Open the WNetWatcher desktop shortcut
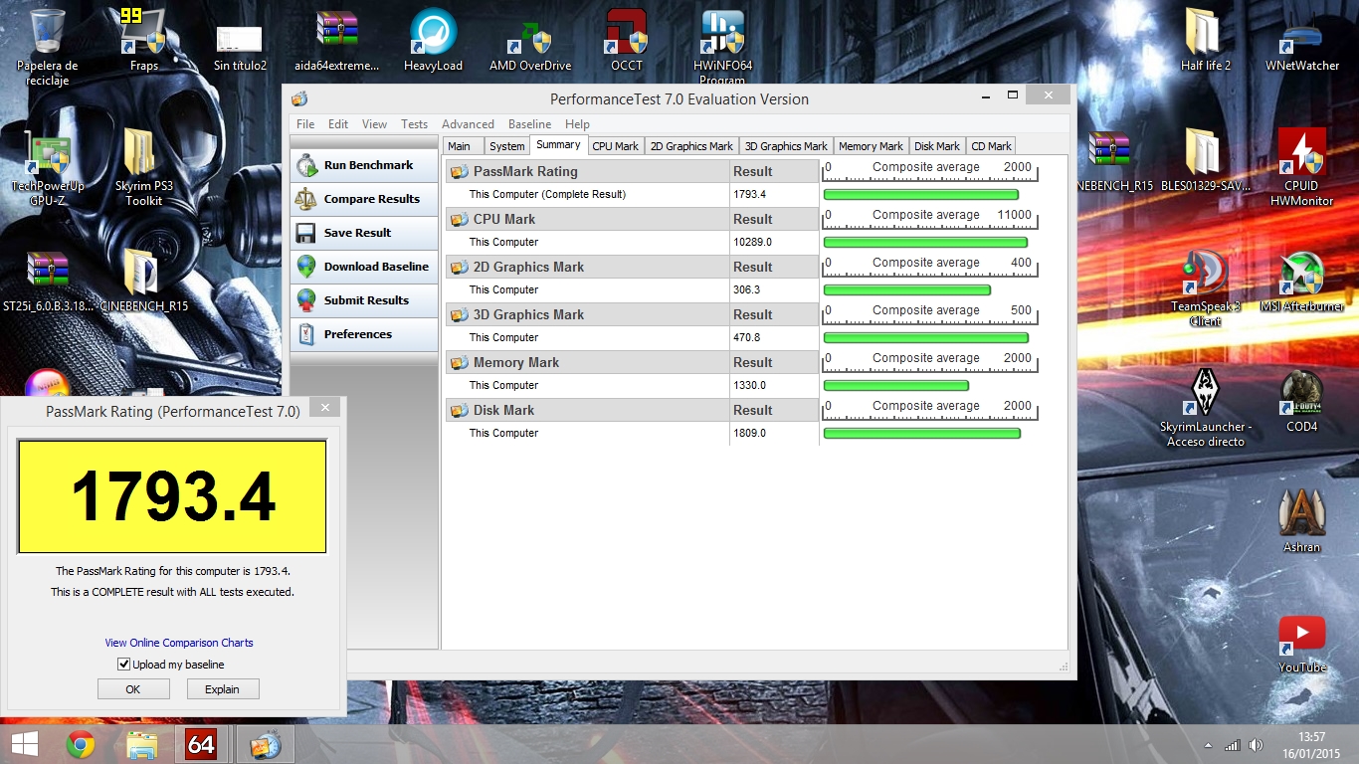The width and height of the screenshot is (1359, 764). click(1301, 40)
